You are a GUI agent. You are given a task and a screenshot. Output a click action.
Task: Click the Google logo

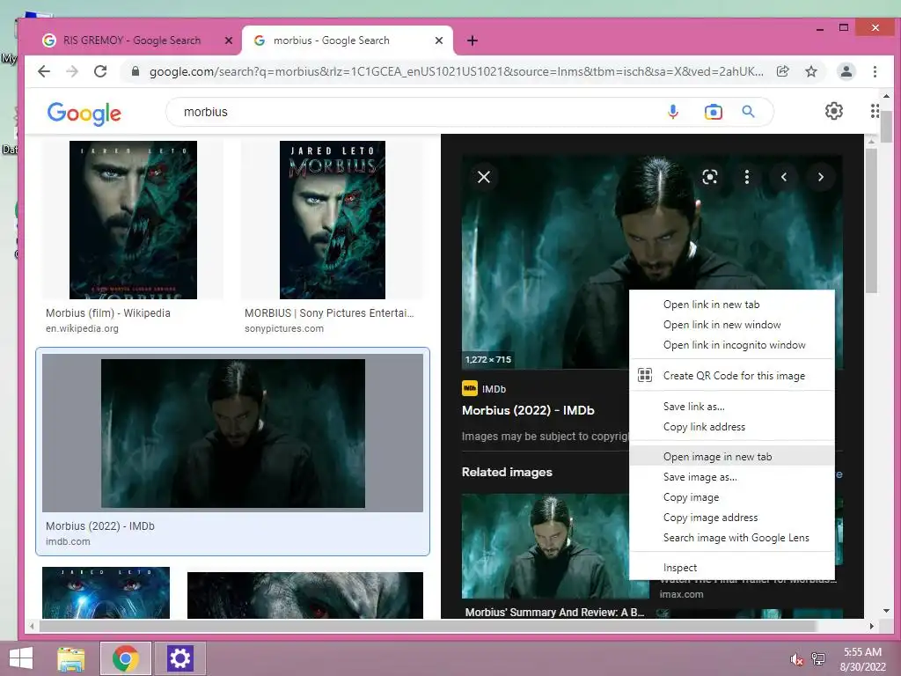[84, 114]
